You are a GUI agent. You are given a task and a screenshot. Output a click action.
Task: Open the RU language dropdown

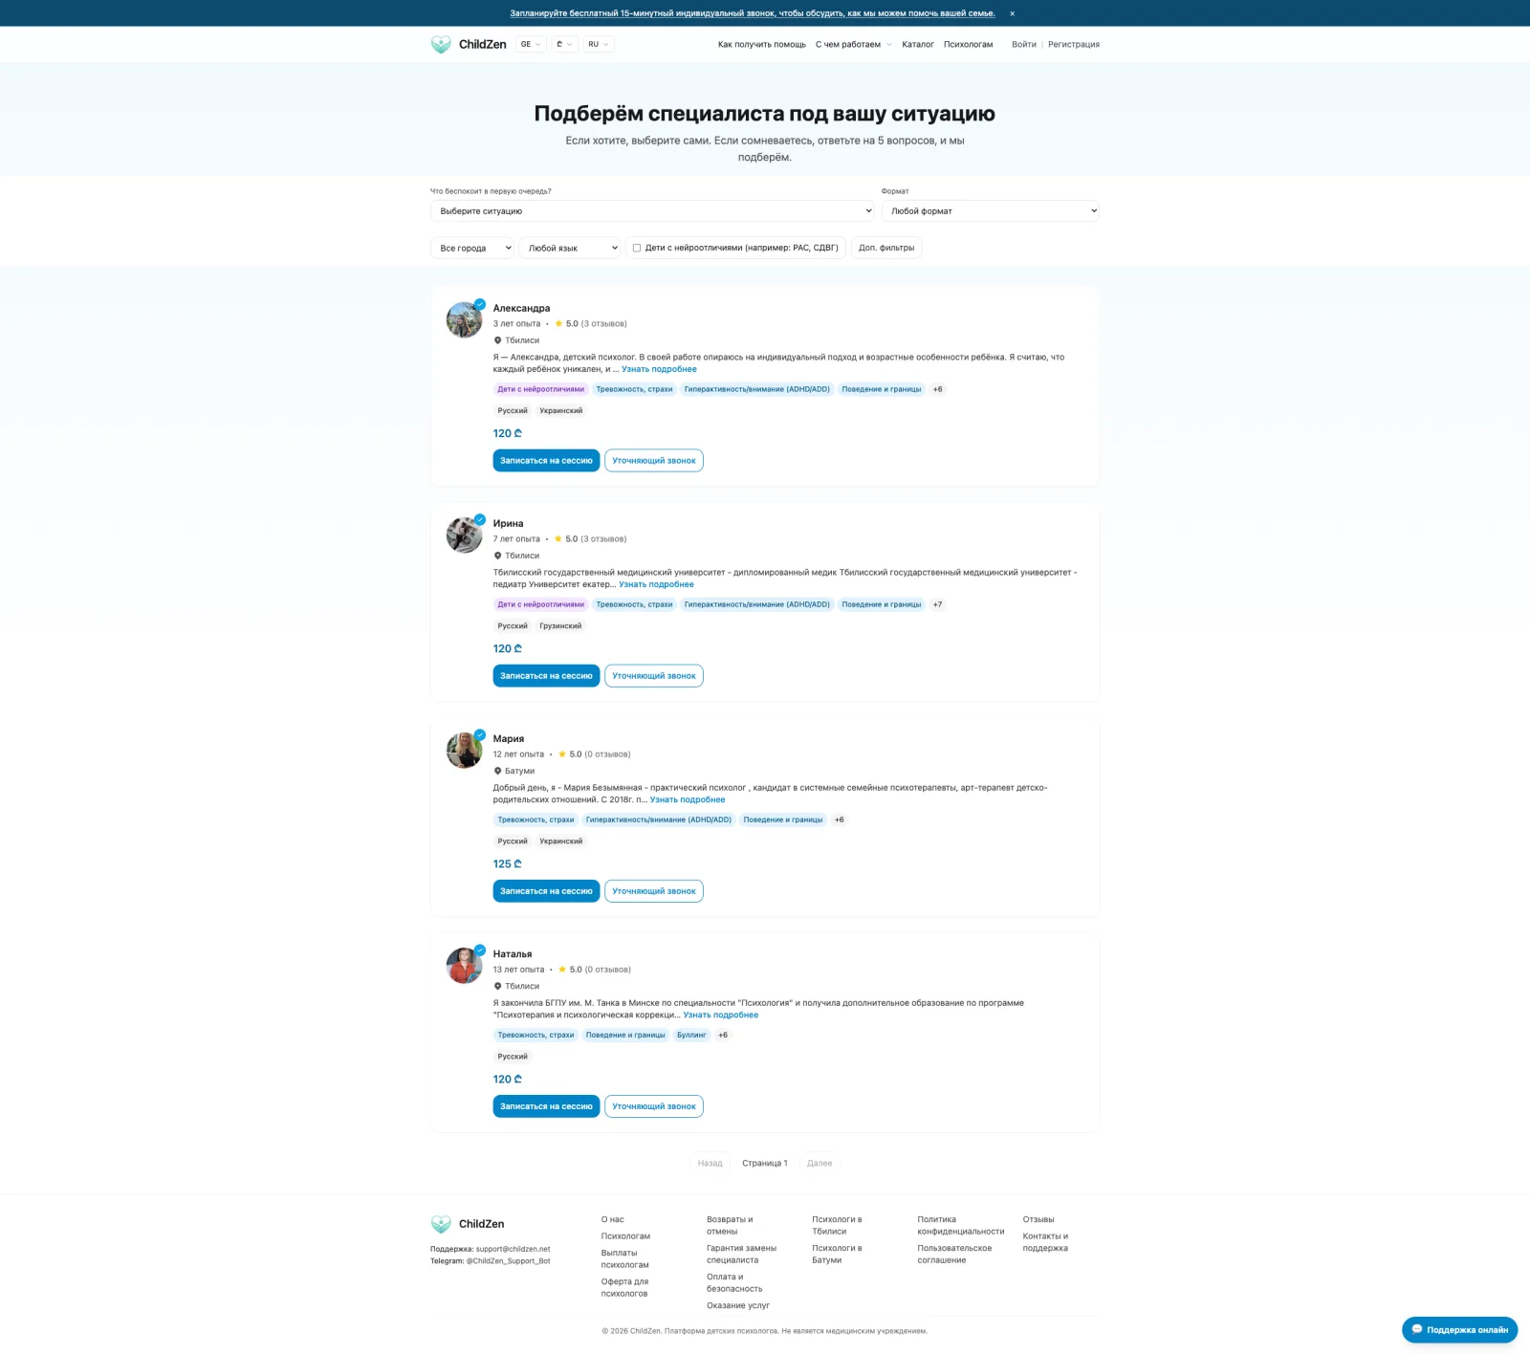(599, 44)
